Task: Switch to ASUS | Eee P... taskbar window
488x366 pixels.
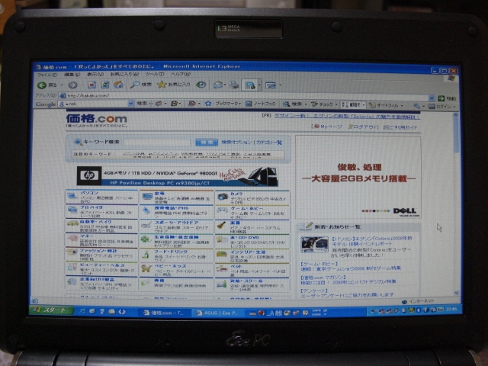Action: (x=217, y=313)
